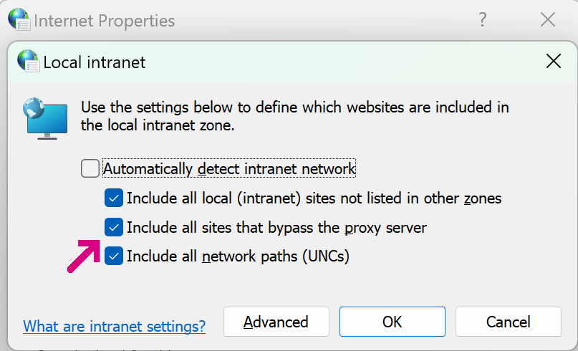Click the computer with globe zone icon

pos(45,117)
